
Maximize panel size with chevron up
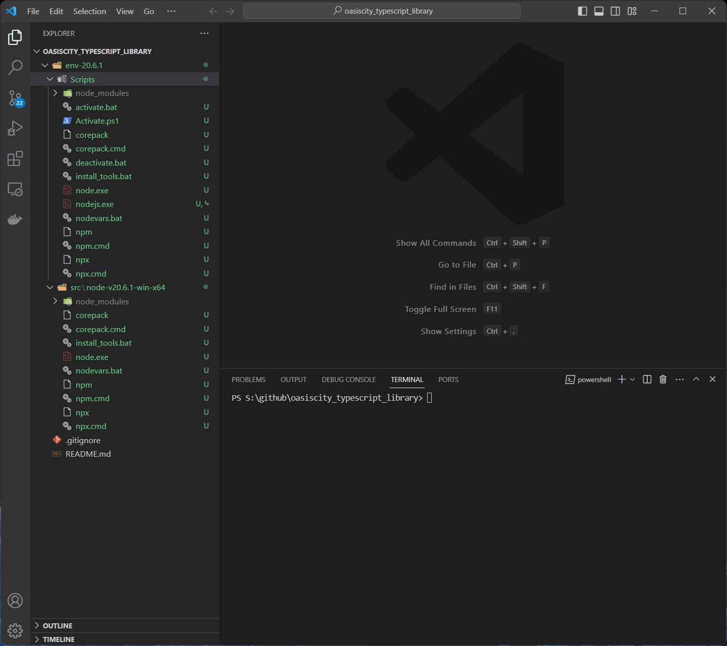coord(696,379)
